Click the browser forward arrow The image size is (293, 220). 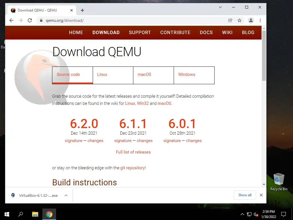(21, 20)
